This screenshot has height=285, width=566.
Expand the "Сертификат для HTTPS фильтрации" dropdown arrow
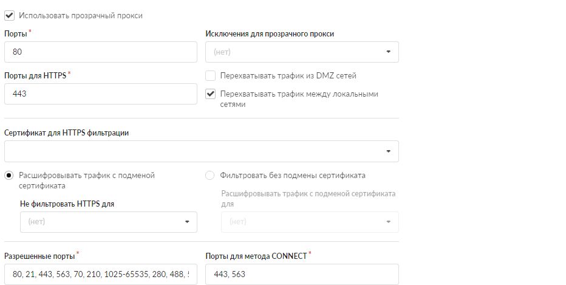pos(389,151)
